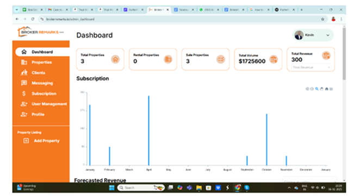Click the Subscription dollar sign icon
The image size is (360, 196).
coord(24,93)
